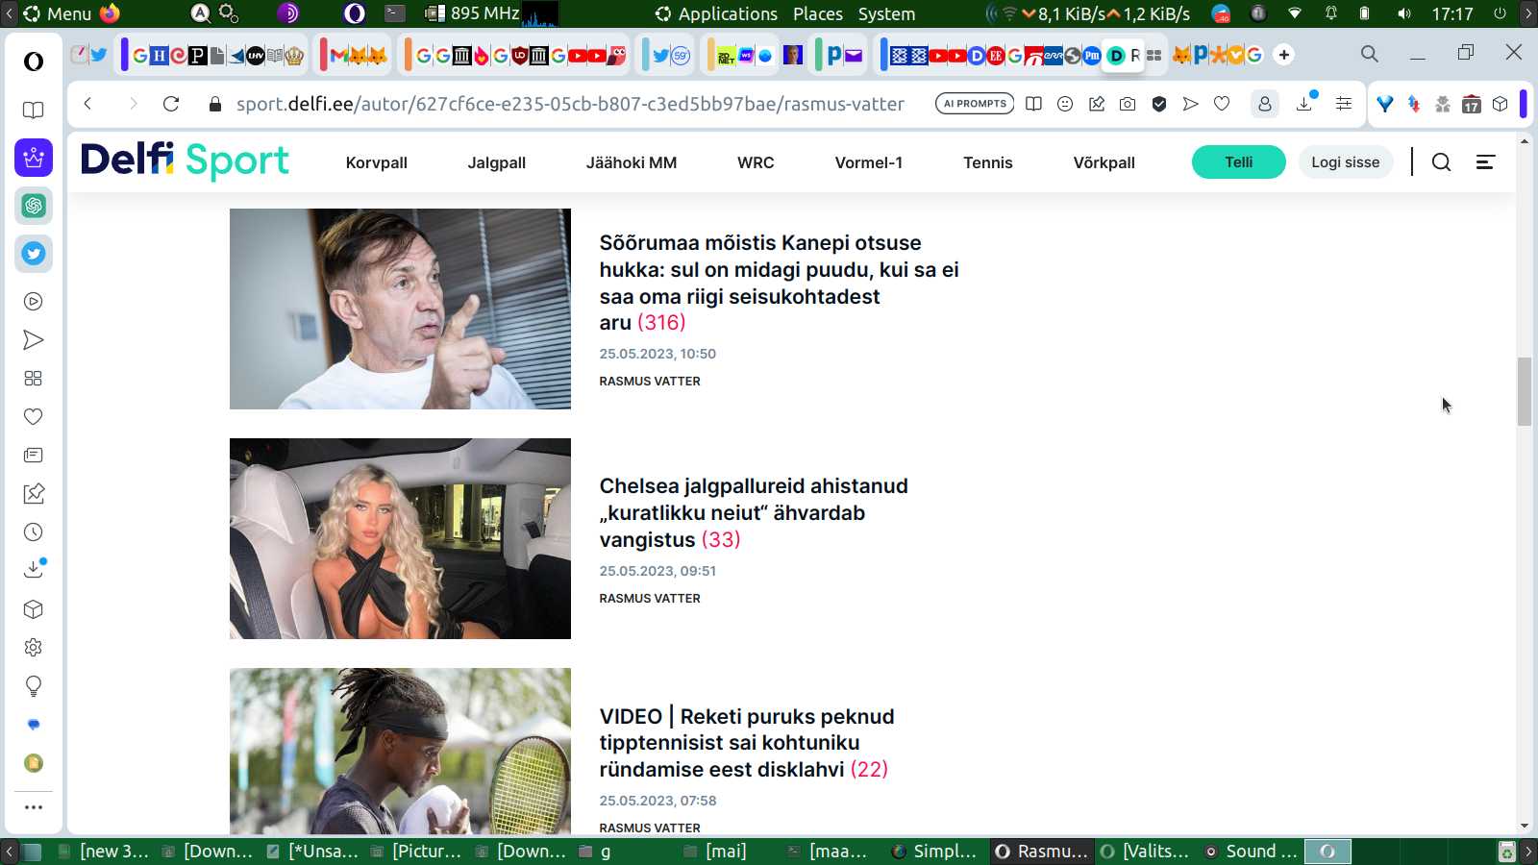Click the Logi sisse login button
The width and height of the screenshot is (1538, 865).
click(1346, 162)
